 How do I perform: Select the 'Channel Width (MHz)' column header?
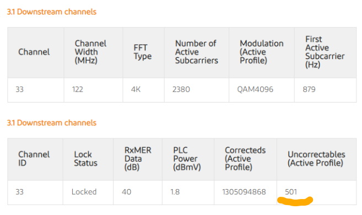tap(90, 52)
